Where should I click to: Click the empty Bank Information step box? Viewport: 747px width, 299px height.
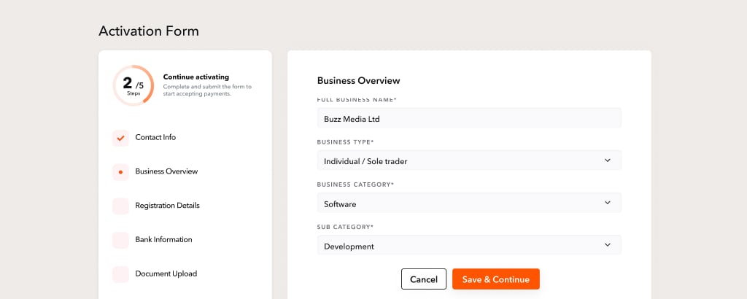[x=120, y=241]
